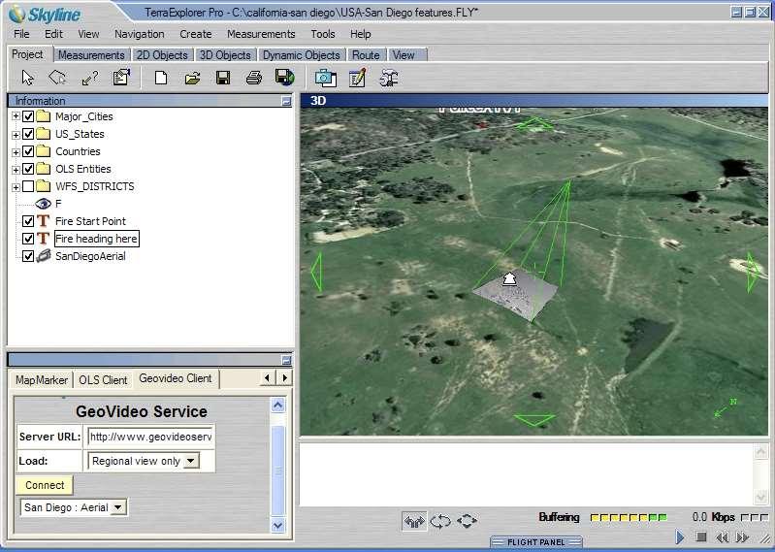Select the arrow pointer tool

tap(28, 78)
